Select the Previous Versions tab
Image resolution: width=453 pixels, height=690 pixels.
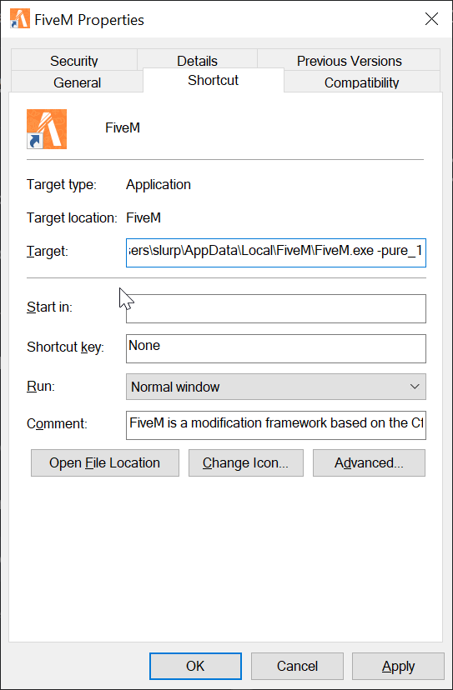(349, 60)
